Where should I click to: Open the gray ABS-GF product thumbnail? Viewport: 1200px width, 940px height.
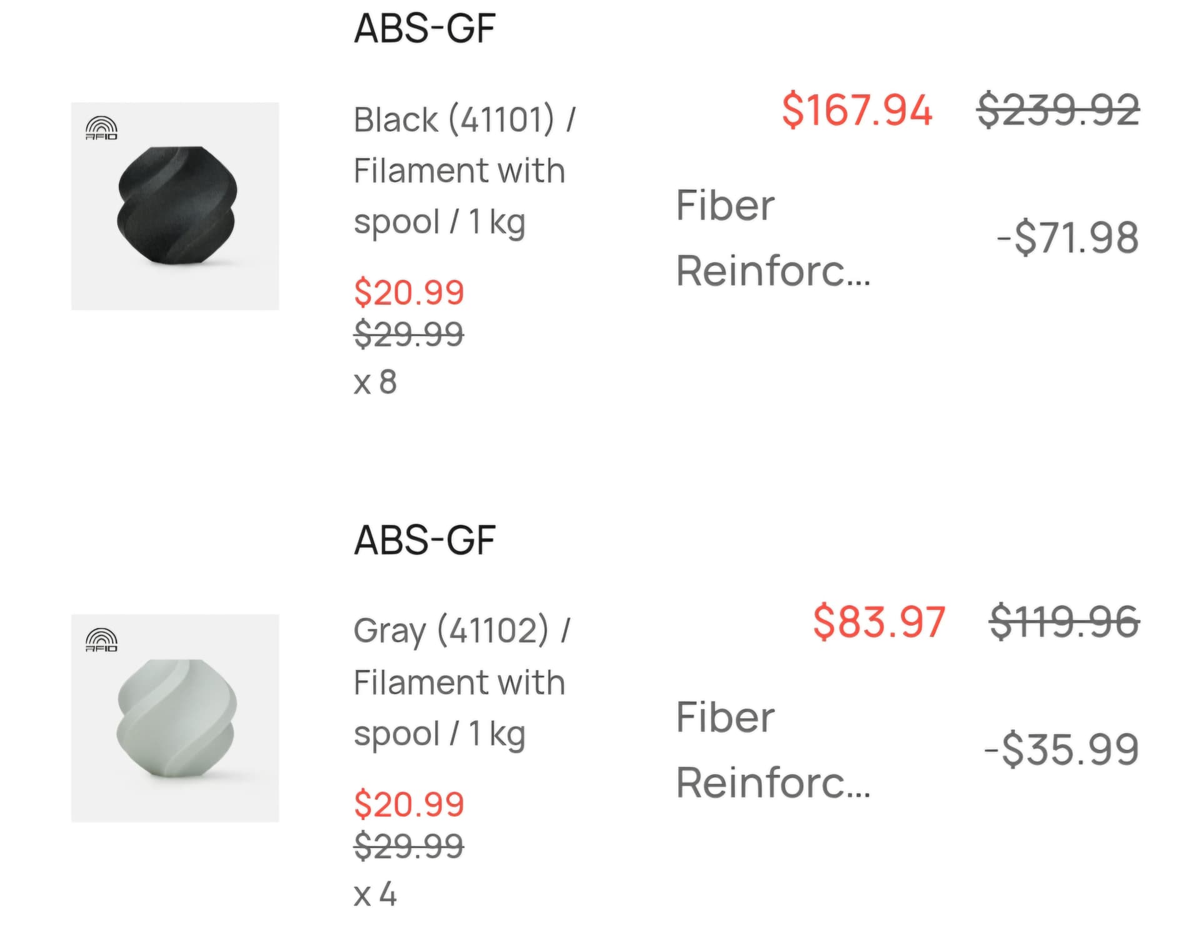(176, 719)
